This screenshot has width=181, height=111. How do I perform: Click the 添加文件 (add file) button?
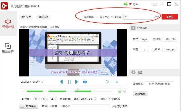coord(26,17)
